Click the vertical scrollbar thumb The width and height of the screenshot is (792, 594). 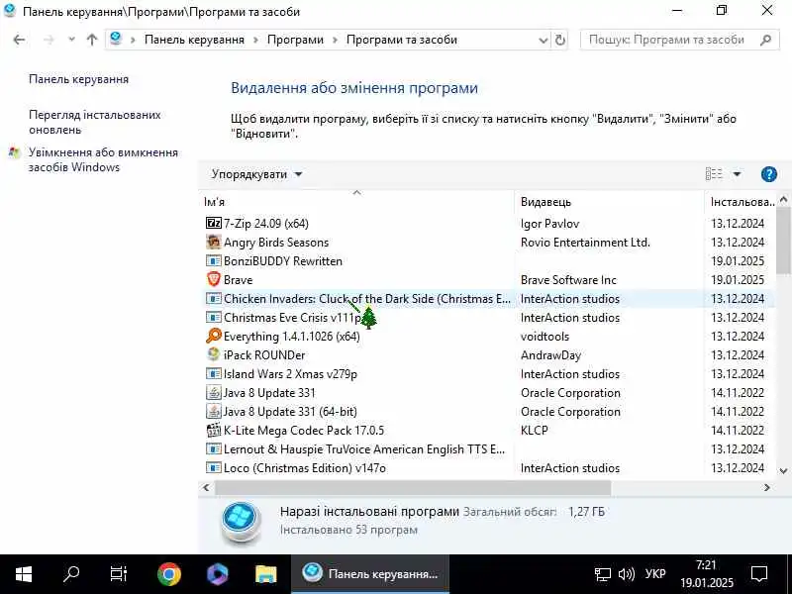tap(783, 241)
